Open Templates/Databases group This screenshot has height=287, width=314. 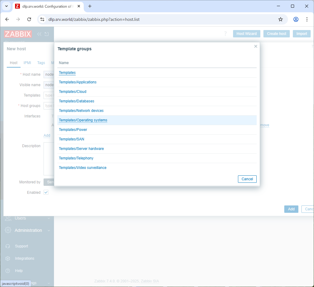pyautogui.click(x=76, y=101)
